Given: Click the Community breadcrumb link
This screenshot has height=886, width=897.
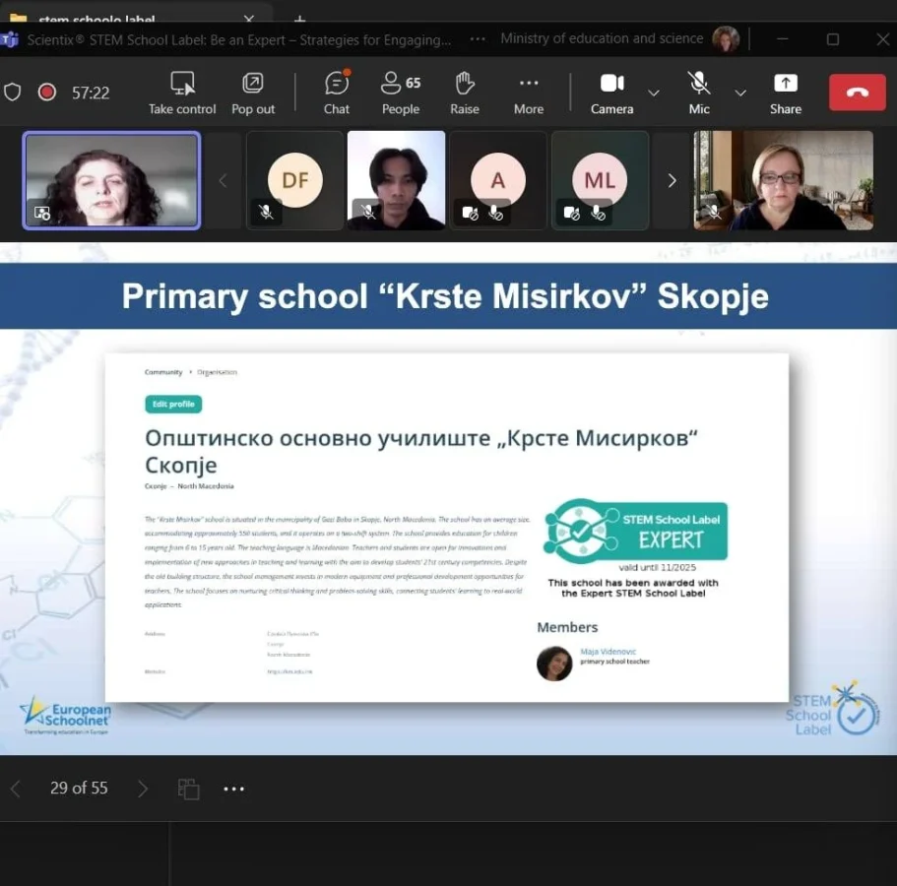Looking at the screenshot, I should tap(163, 372).
